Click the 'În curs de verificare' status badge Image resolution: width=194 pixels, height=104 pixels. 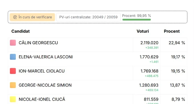tap(32, 17)
